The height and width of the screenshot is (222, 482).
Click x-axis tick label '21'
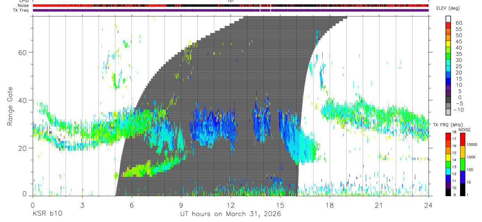379,205
